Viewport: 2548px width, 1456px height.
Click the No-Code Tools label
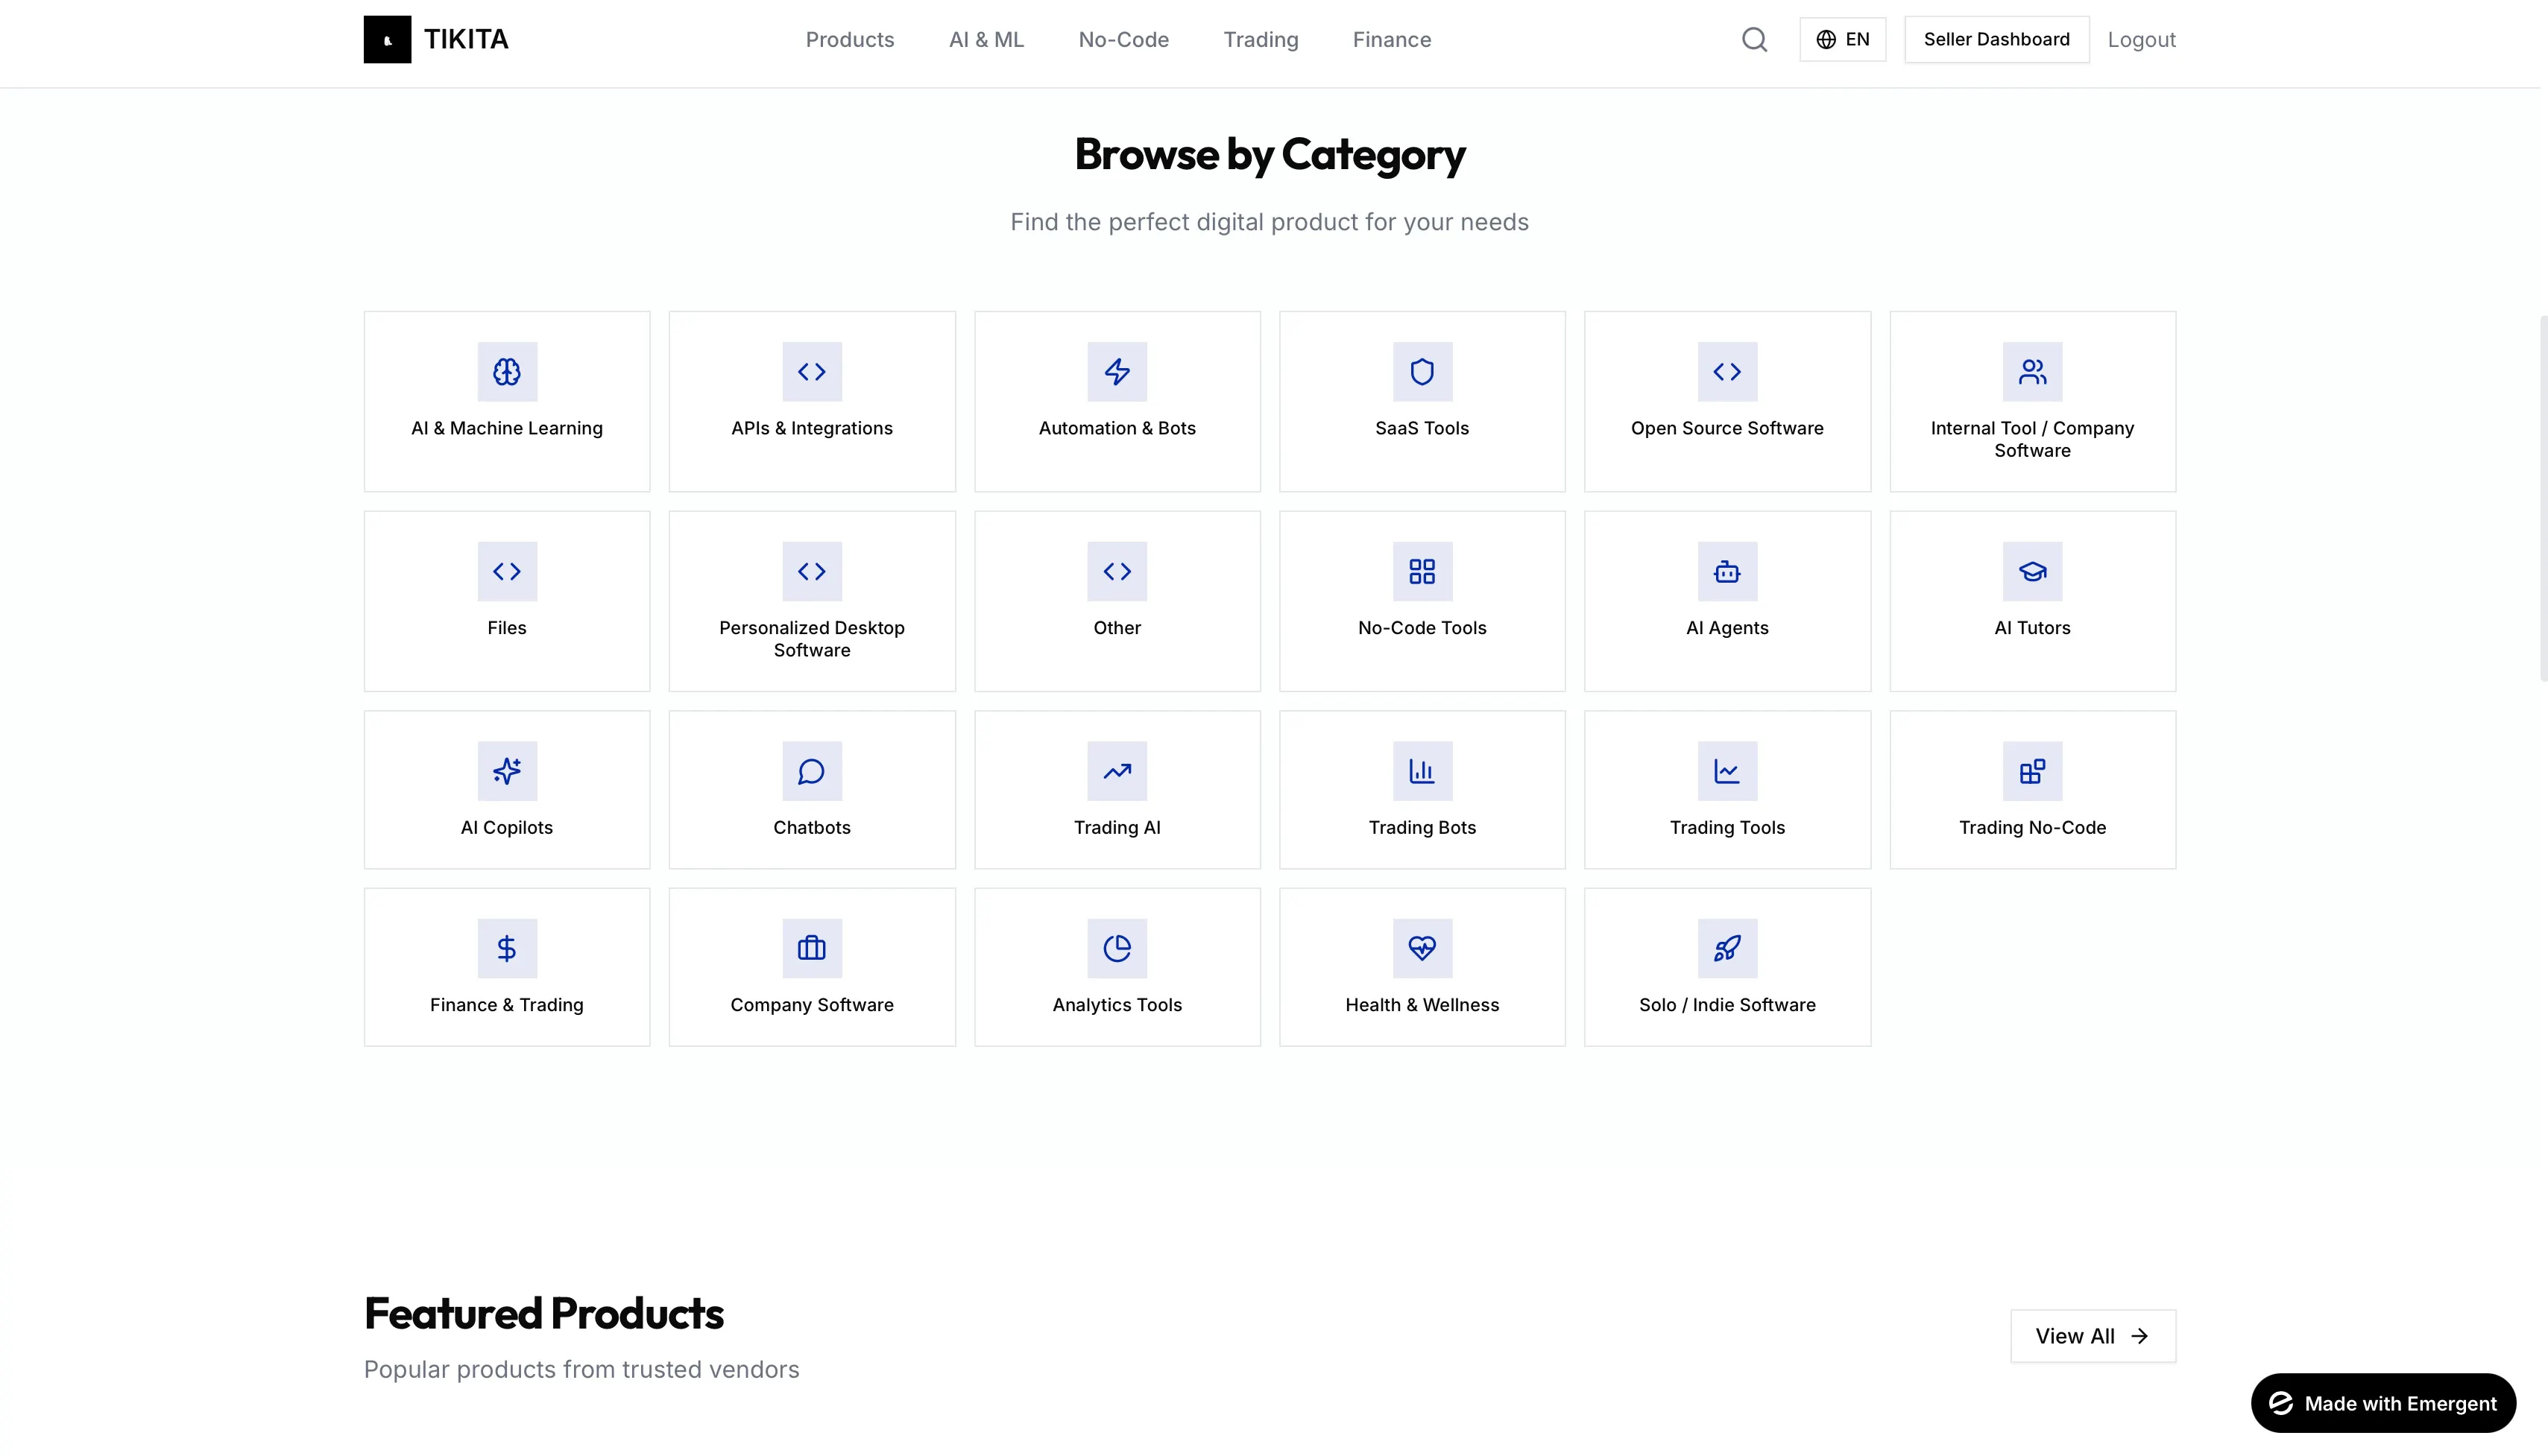coord(1422,628)
